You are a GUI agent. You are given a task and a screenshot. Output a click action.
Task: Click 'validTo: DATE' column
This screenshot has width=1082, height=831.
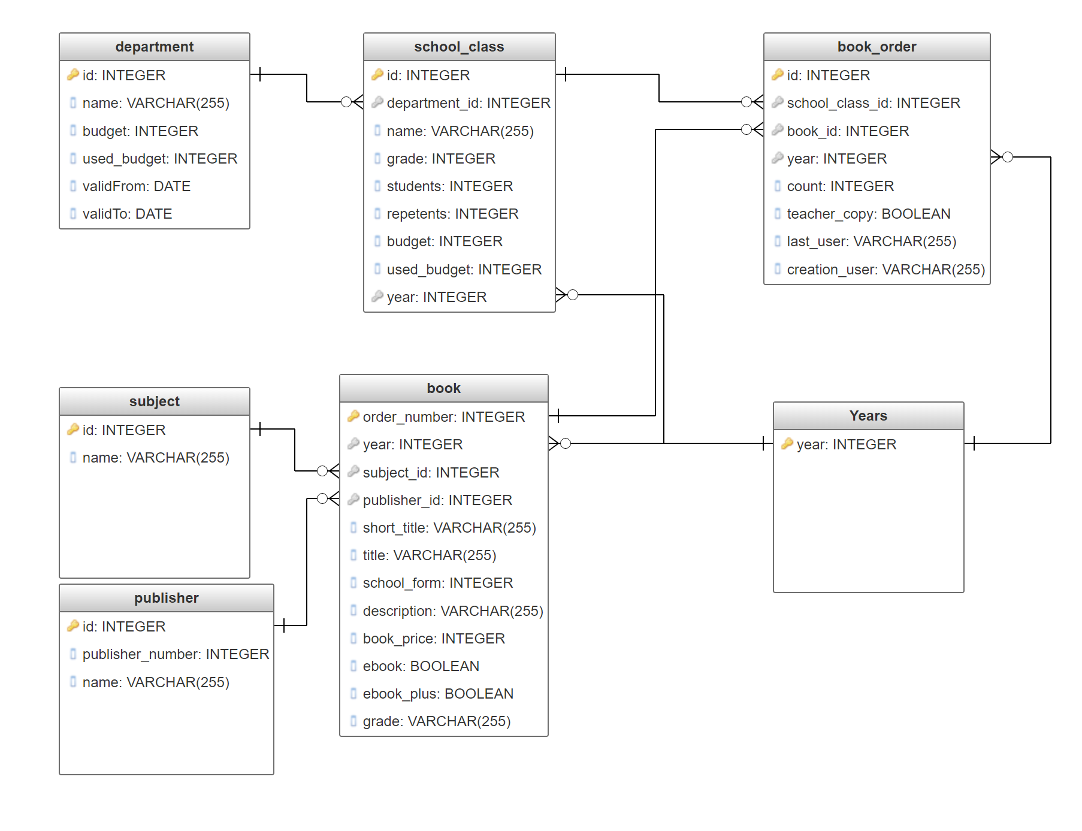tap(128, 214)
